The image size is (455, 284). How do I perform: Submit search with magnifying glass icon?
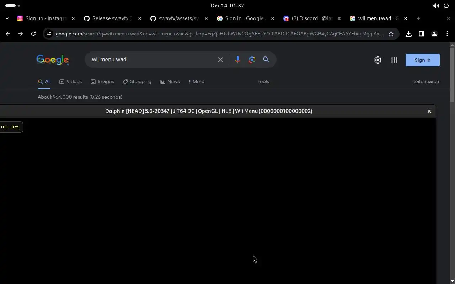[x=266, y=60]
